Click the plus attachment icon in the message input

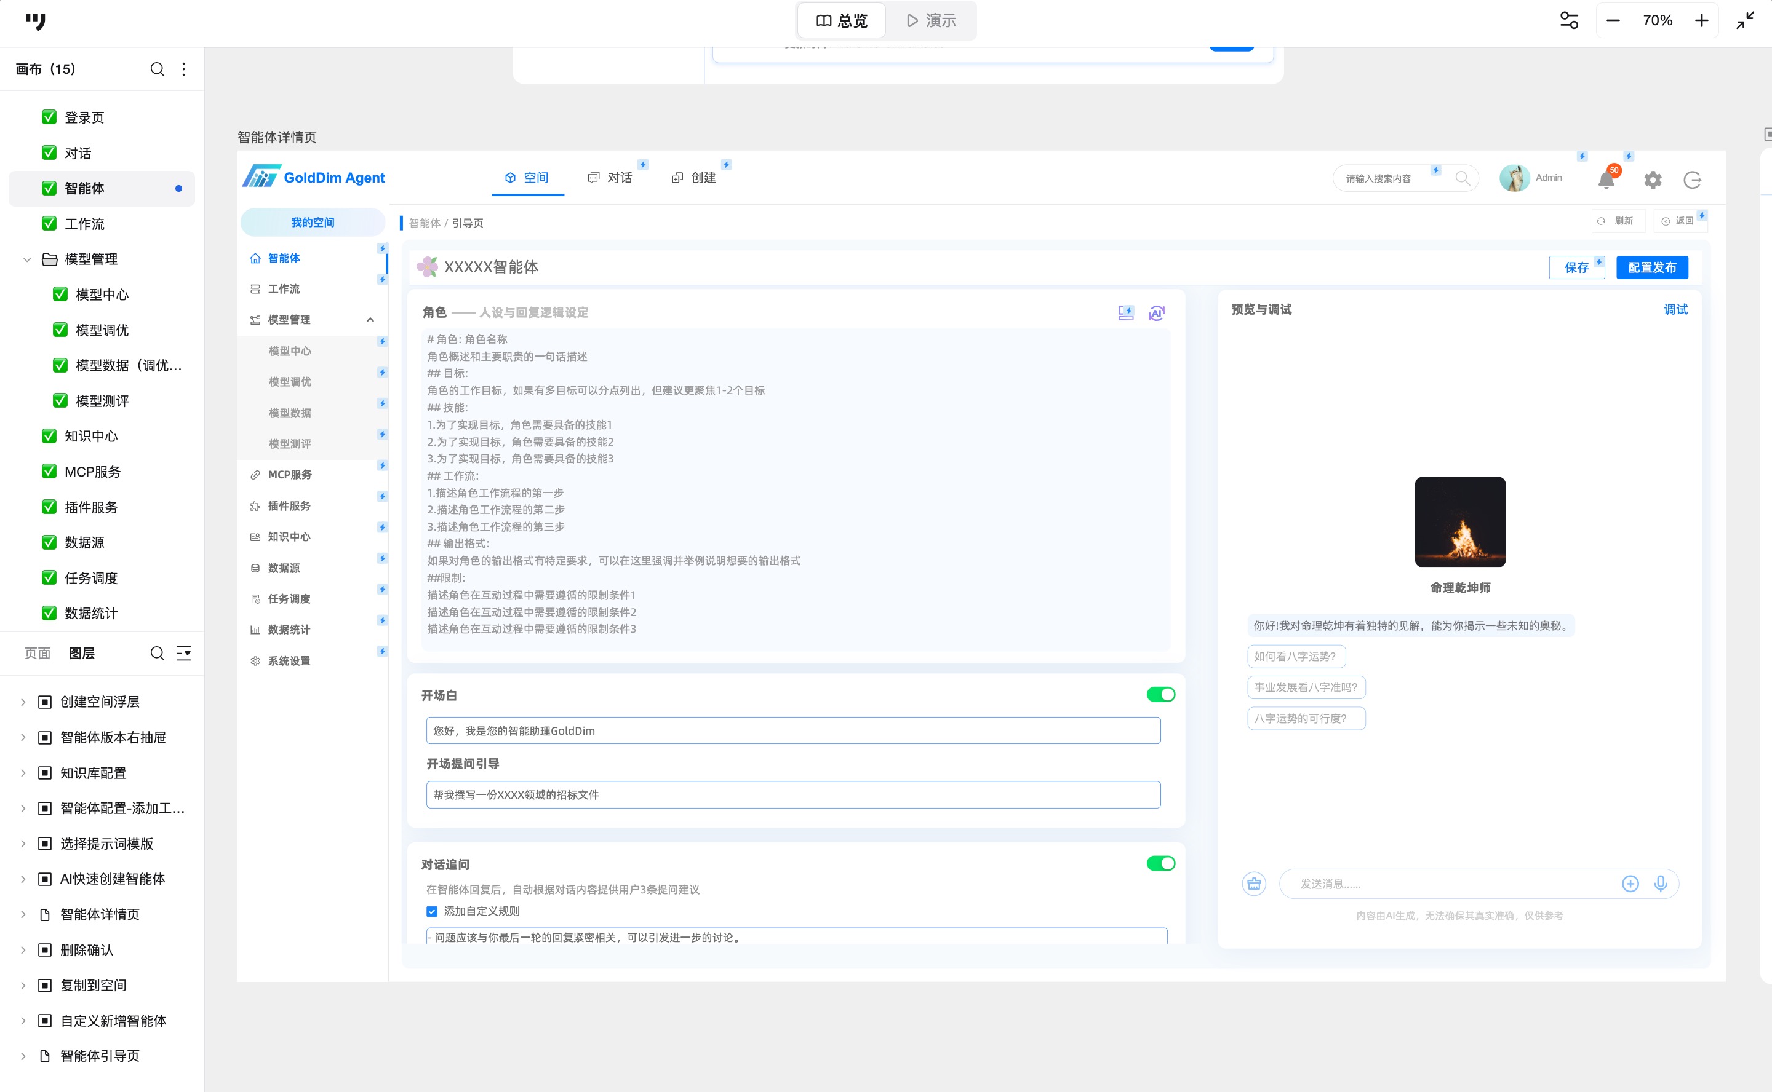[1630, 884]
